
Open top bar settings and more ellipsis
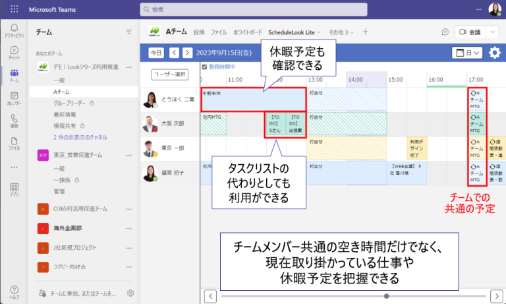478,9
